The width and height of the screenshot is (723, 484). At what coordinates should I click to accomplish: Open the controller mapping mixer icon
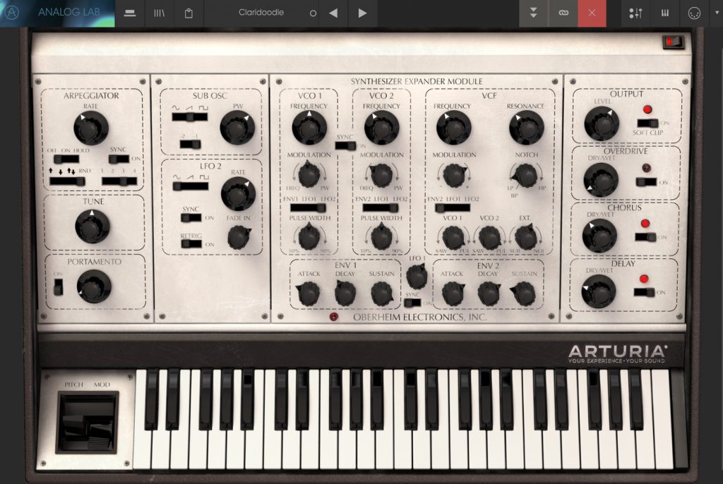pos(635,13)
